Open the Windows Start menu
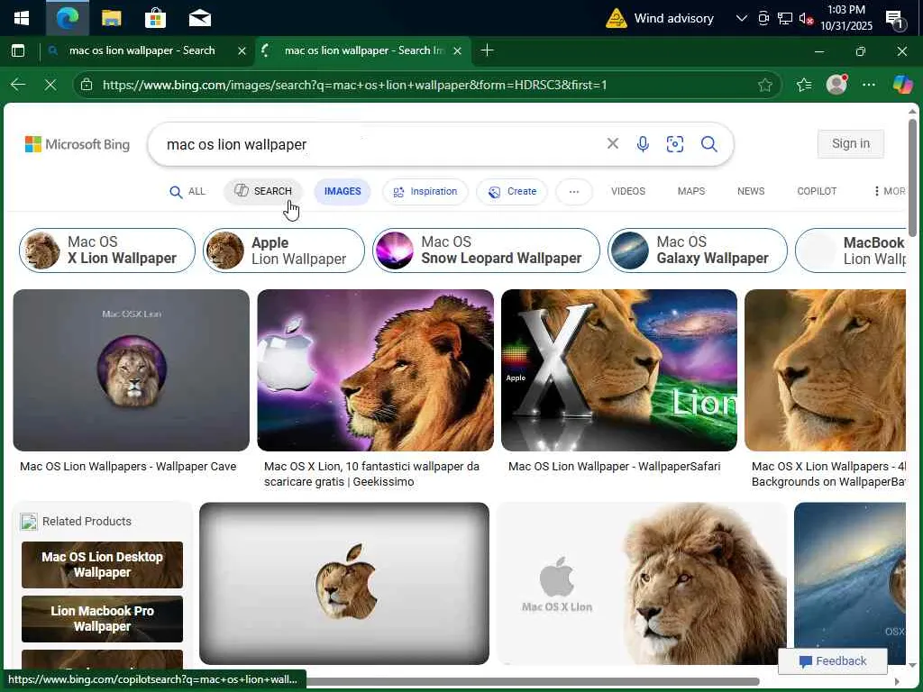 pos(22,18)
